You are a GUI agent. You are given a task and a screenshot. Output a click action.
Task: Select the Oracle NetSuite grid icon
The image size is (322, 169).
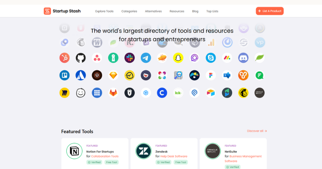(260, 93)
